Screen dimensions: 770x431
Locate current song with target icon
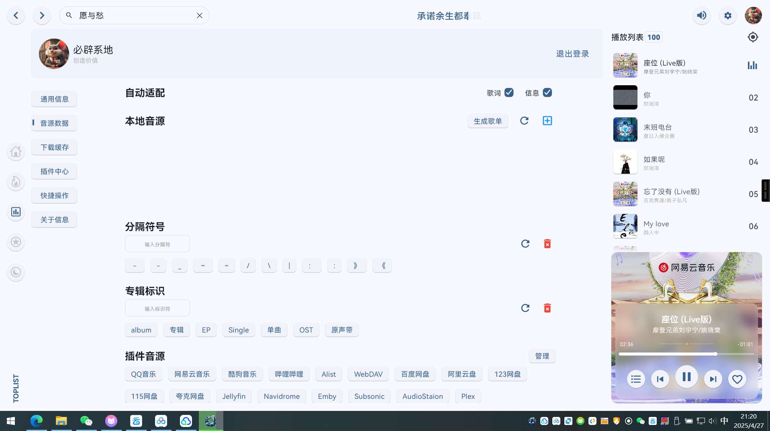coord(753,37)
